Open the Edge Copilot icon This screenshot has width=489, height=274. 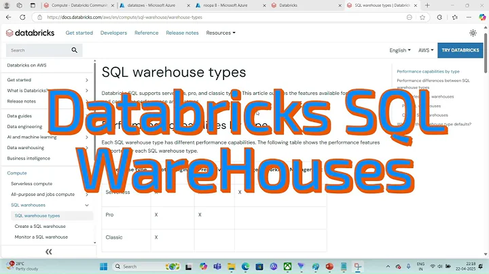point(482,18)
